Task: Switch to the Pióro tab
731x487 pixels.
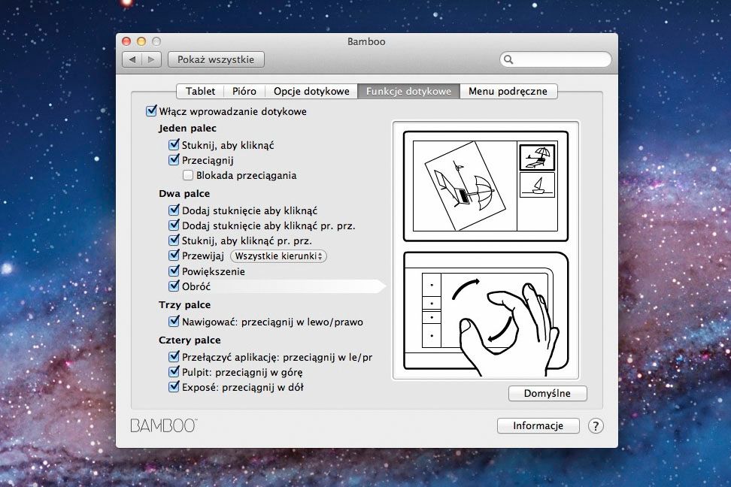Action: pos(244,92)
